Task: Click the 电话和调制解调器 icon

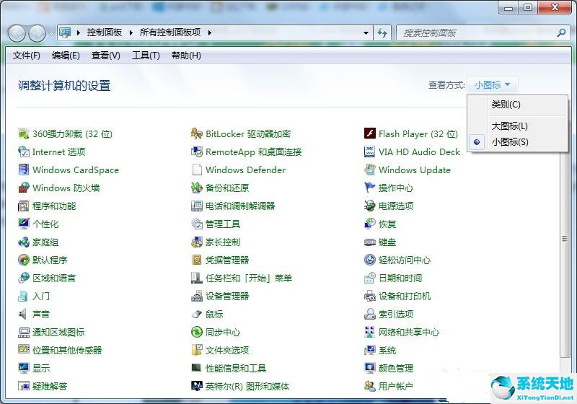Action: pyautogui.click(x=197, y=206)
